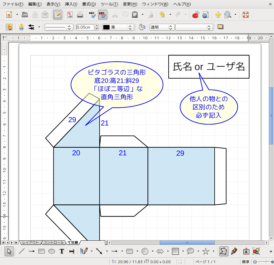Viewport: 274px width, 265px height.
Task: Select the Line drawing tool
Action: coord(22,251)
